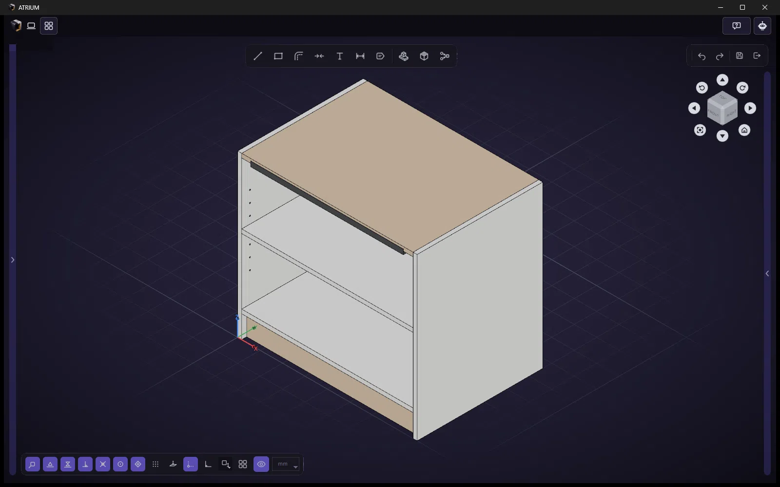
Task: Orbit view left with left arrow
Action: coord(694,108)
